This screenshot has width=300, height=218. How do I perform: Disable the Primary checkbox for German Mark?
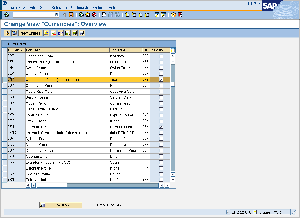(161, 127)
